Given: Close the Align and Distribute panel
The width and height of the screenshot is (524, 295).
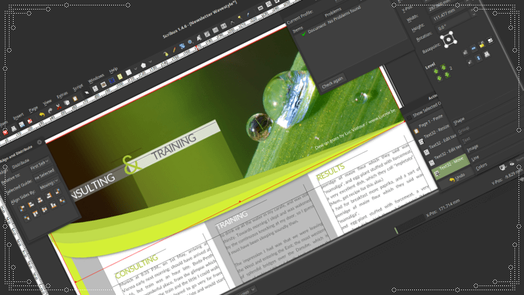Looking at the screenshot, I should tap(40, 142).
